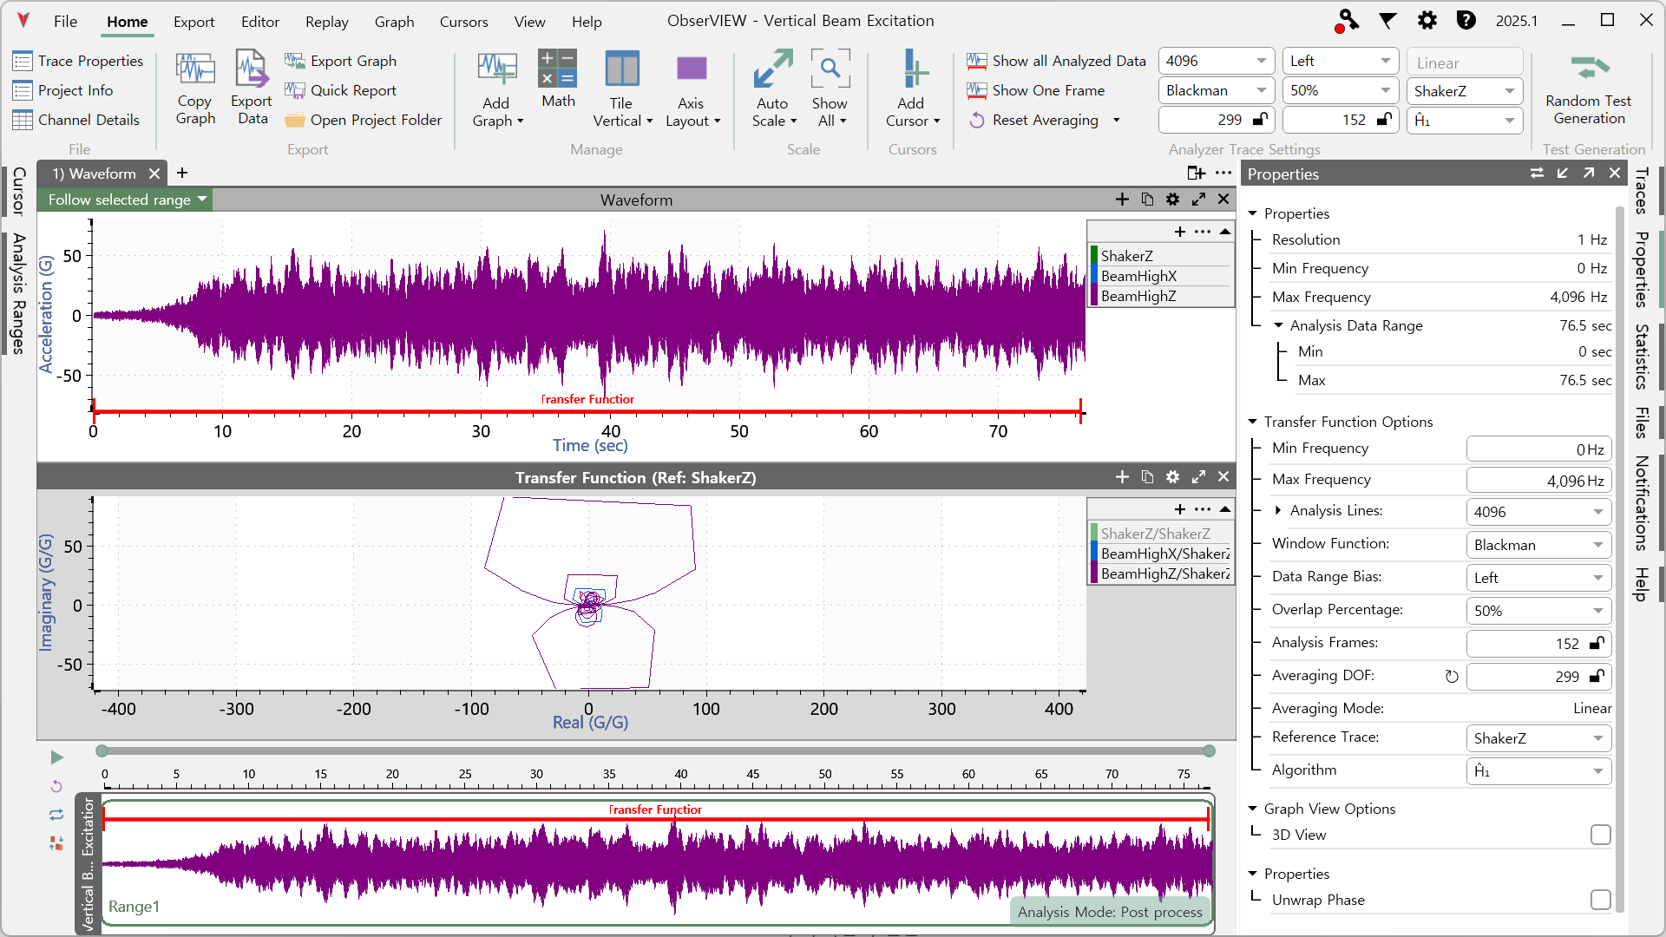
Task: Open Waveform graph settings gear
Action: 1172,200
